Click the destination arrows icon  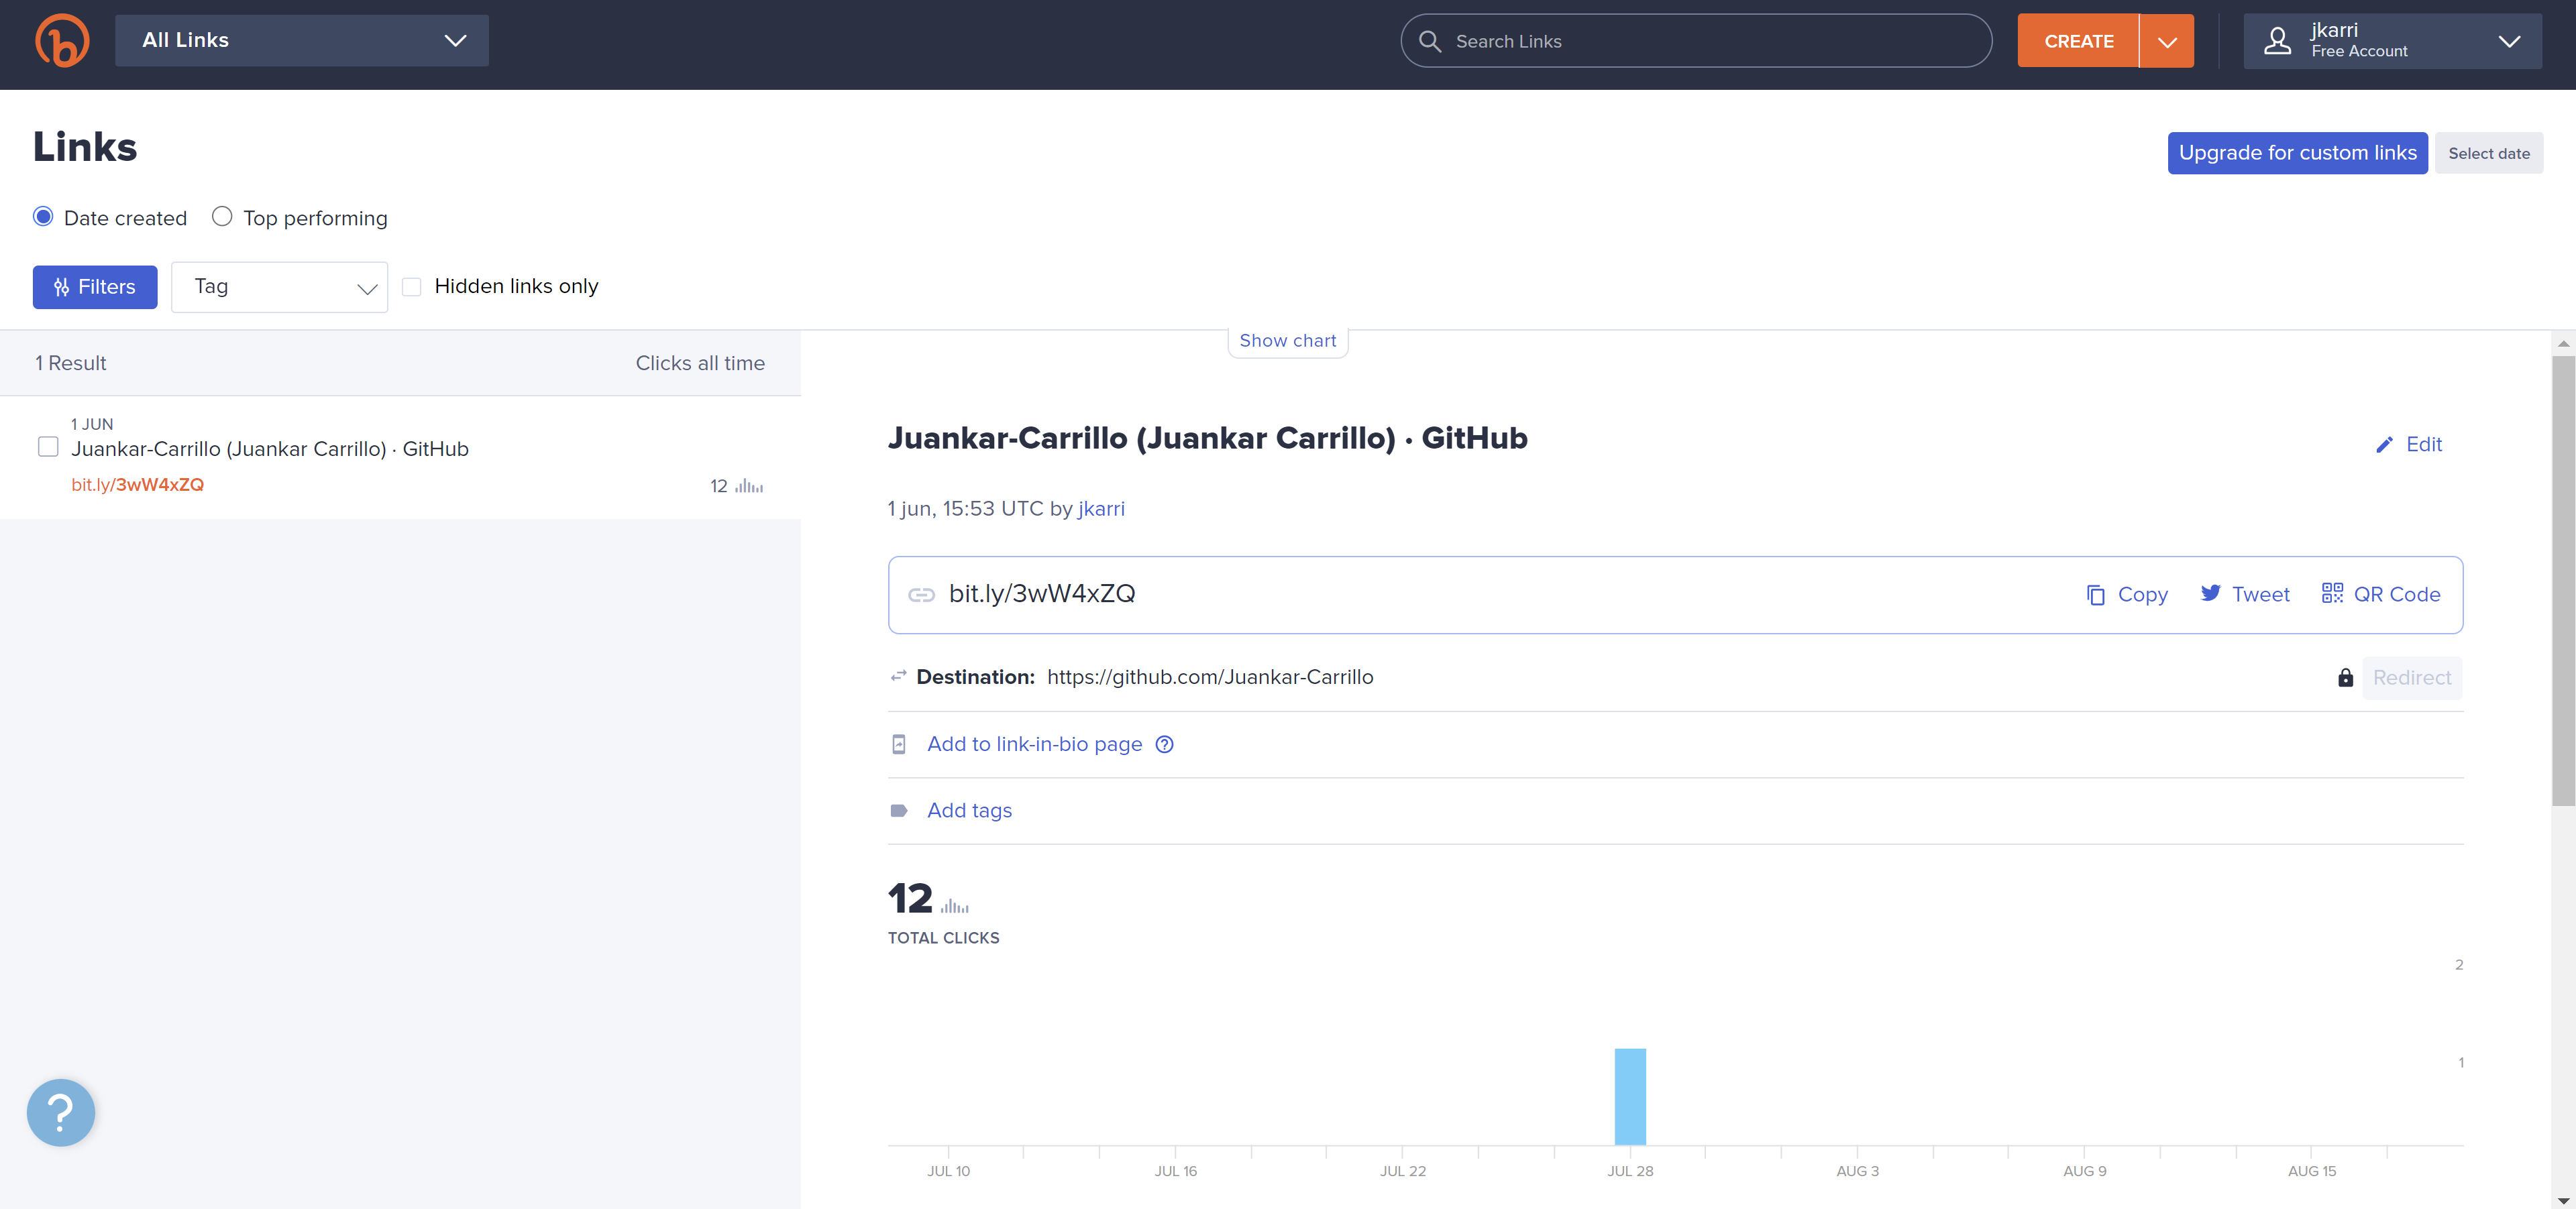click(898, 677)
